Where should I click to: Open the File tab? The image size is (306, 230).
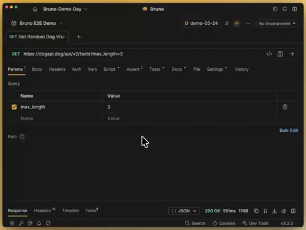197,69
